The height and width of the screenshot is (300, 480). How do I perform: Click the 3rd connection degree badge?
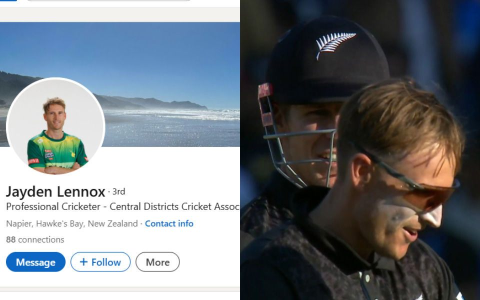coord(119,191)
